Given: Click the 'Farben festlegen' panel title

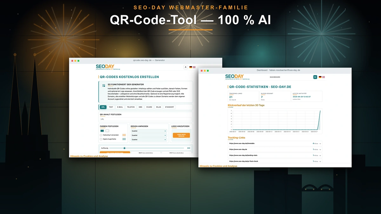Looking at the screenshot, I should coord(109,126).
